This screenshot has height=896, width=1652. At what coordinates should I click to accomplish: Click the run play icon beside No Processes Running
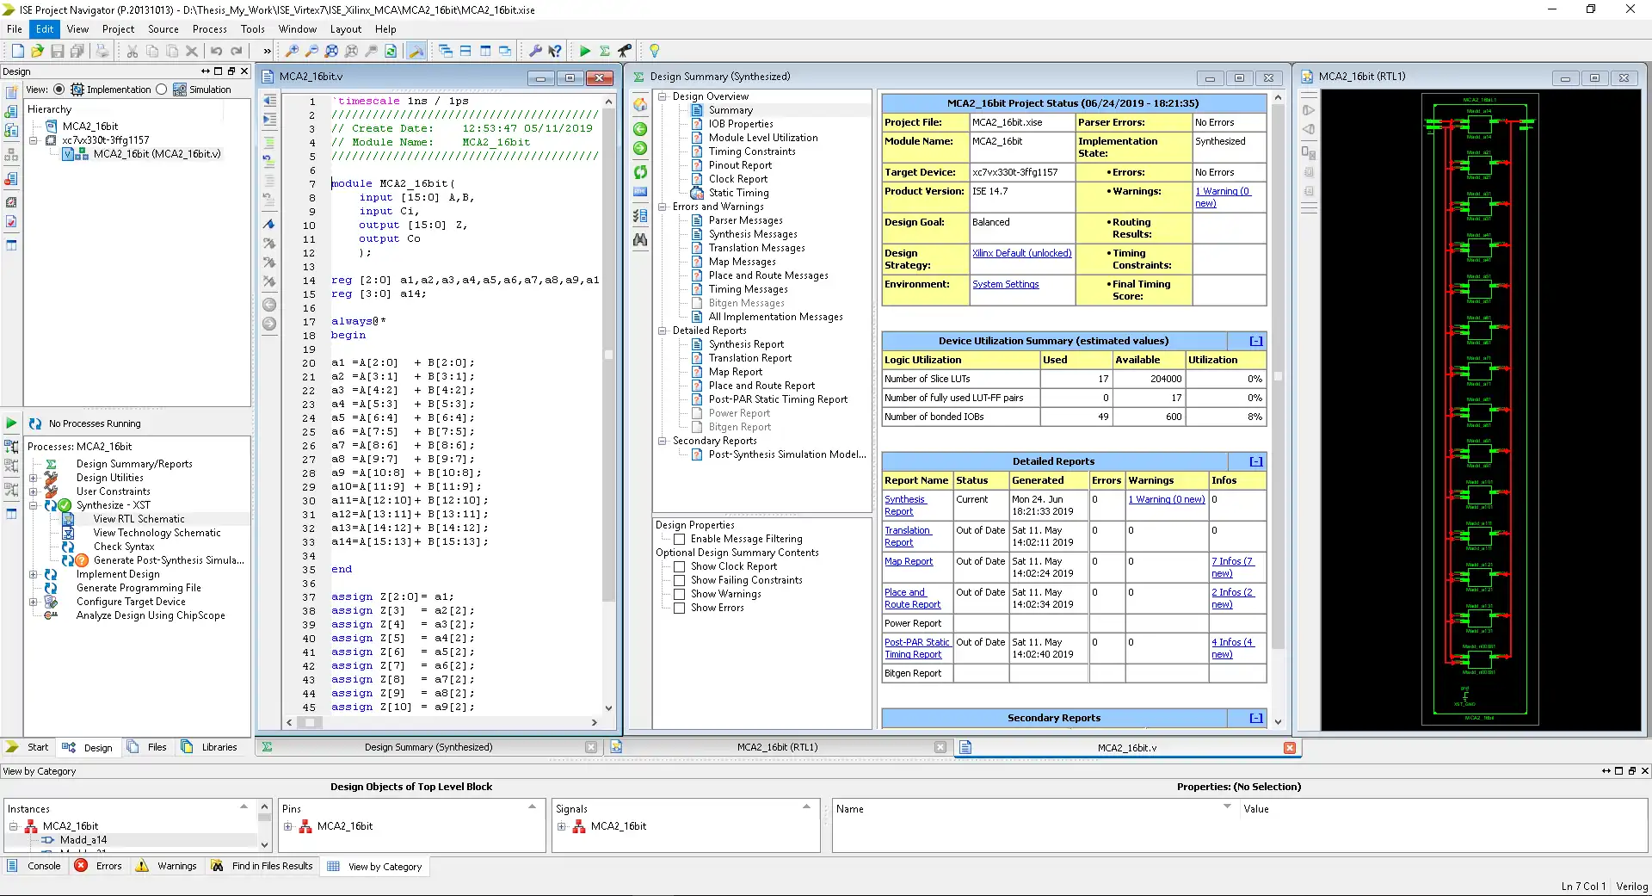coord(11,423)
